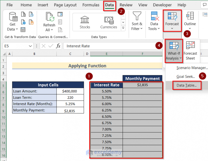Image resolution: width=208 pixels, height=161 pixels.
Task: Expand the Data Types gallery
Action: (123, 28)
